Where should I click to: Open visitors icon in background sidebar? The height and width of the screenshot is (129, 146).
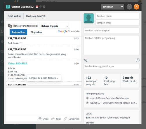point(2,31)
